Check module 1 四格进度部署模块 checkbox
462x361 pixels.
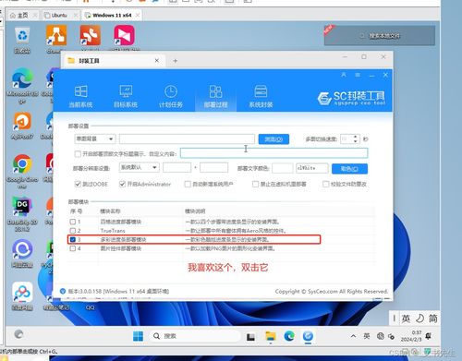[x=73, y=222]
